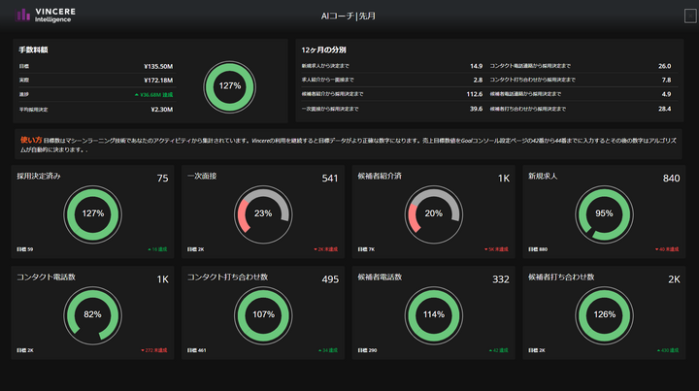Click the 一次面接 23% donut gauge
Screen dimensions: 699x391
tap(263, 212)
